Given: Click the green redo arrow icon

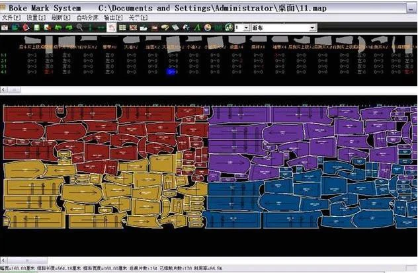Looking at the screenshot, I should 69,28.
